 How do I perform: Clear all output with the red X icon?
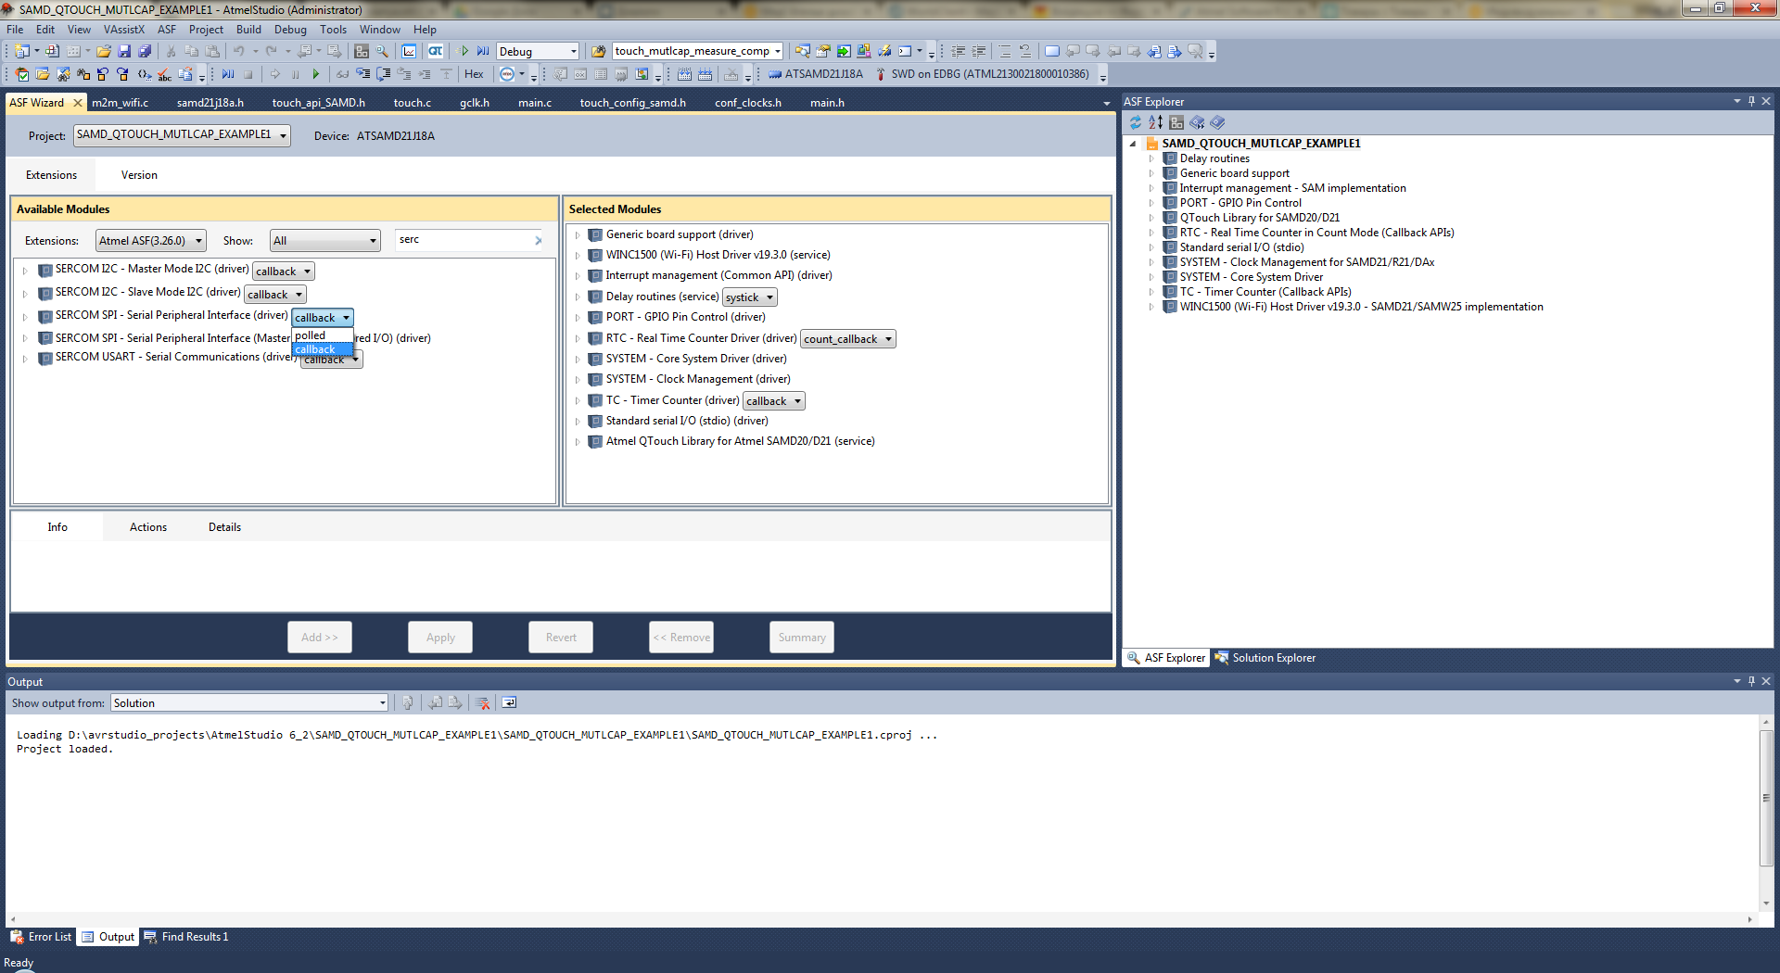click(483, 703)
